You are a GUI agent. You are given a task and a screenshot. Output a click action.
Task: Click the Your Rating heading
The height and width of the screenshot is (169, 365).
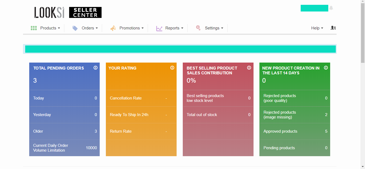(x=122, y=68)
